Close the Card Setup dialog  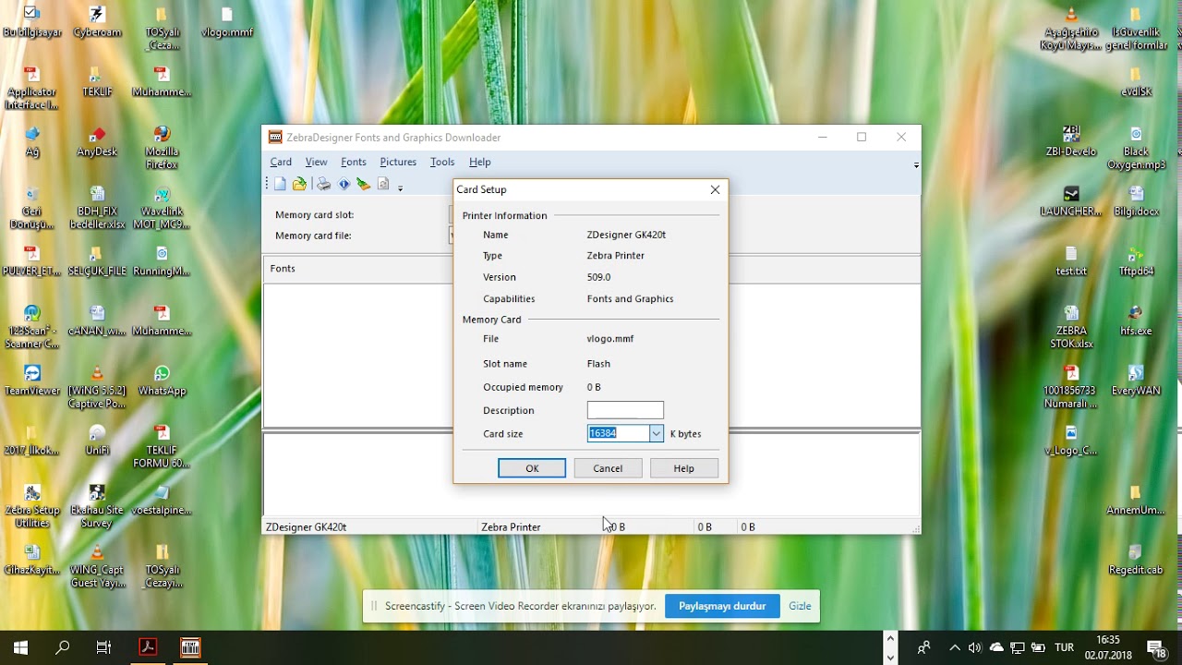pos(715,189)
